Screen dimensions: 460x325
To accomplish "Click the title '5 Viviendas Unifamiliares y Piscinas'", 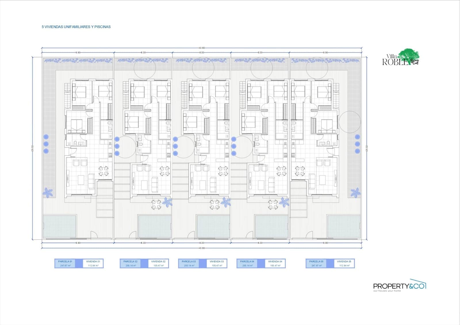I will [76, 27].
